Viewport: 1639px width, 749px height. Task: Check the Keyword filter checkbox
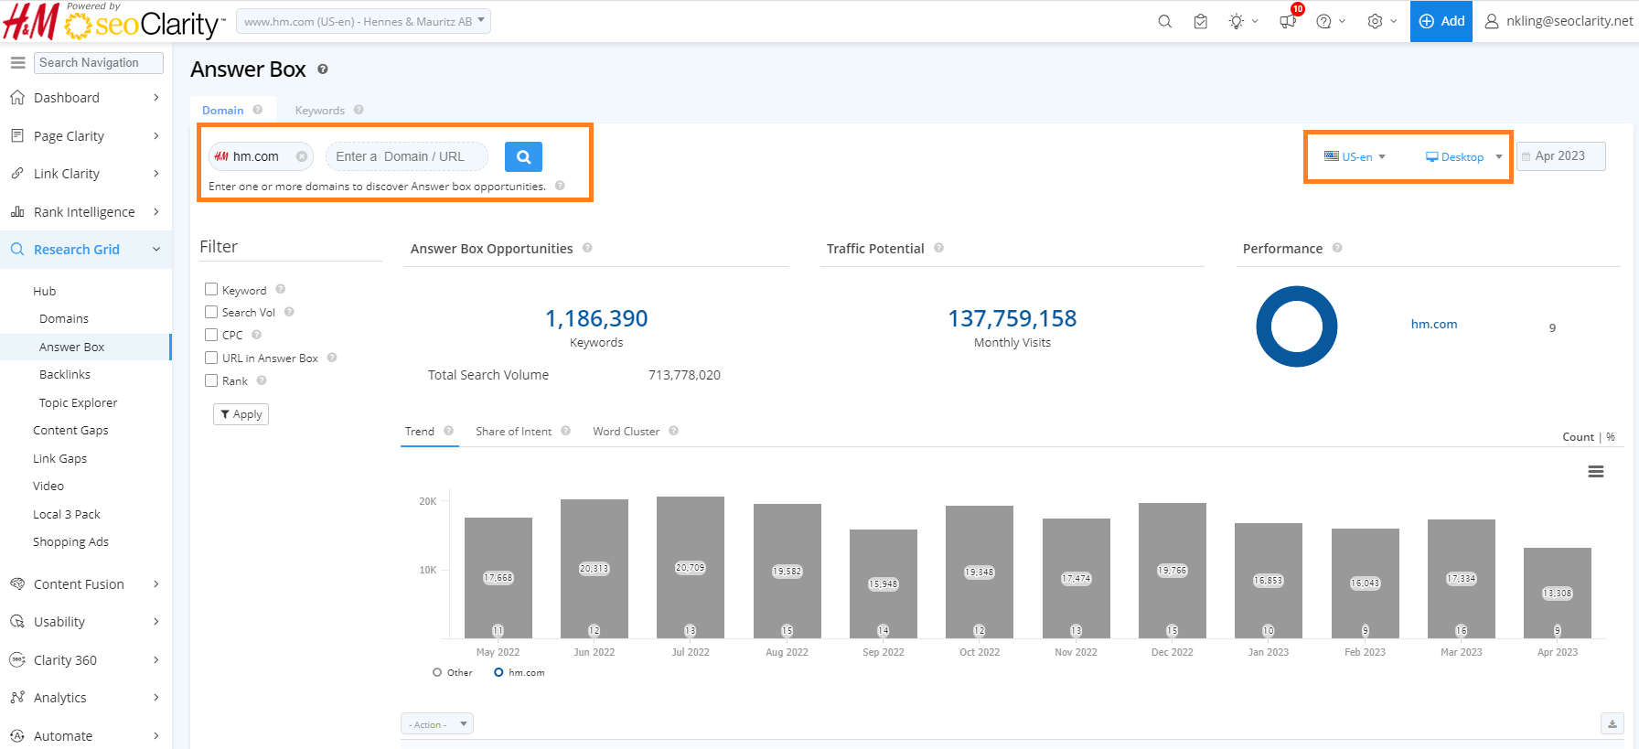[x=211, y=289]
